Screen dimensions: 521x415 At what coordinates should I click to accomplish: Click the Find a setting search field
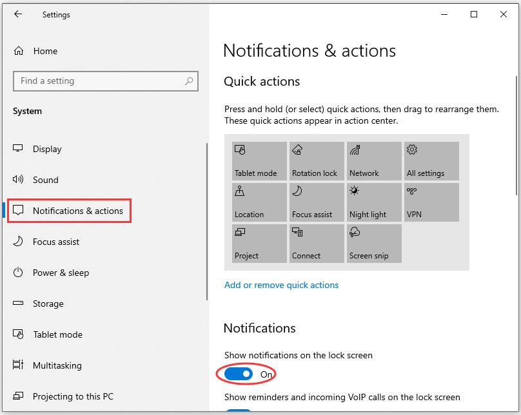coord(106,81)
